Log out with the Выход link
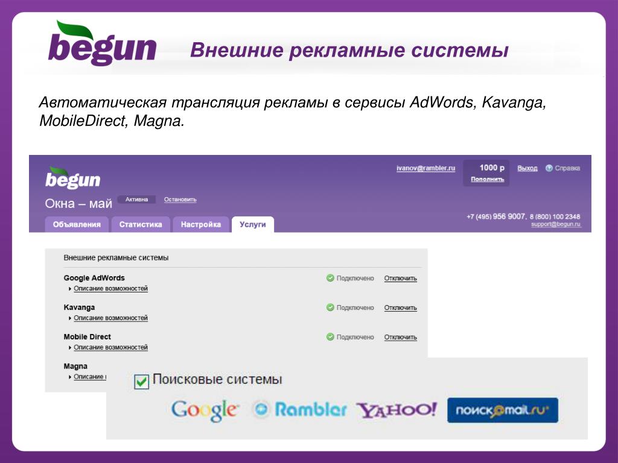Image resolution: width=618 pixels, height=463 pixels. [x=527, y=168]
